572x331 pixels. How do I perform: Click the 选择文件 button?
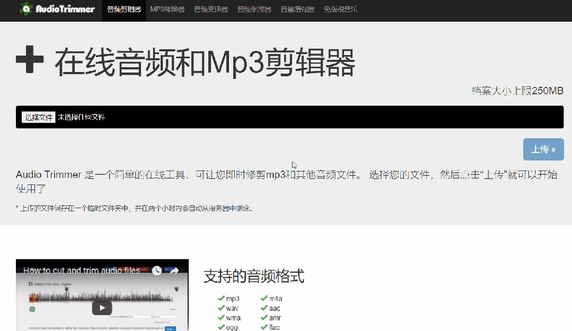38,117
